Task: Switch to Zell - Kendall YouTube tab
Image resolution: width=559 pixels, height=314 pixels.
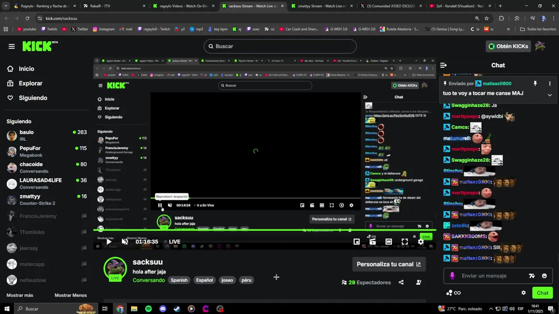Action: [x=459, y=6]
